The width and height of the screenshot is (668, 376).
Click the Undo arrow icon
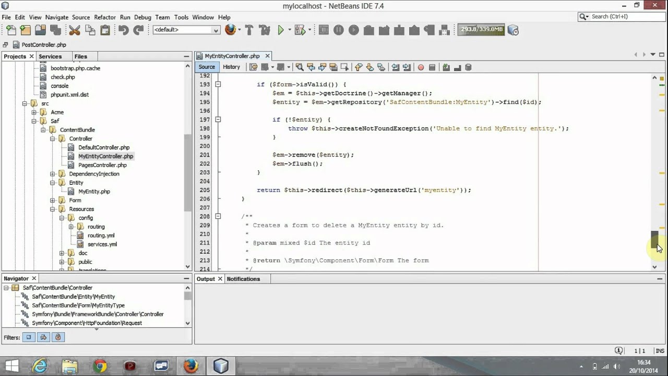coord(123,30)
